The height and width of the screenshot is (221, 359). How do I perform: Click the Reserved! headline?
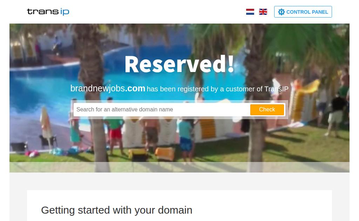[179, 65]
